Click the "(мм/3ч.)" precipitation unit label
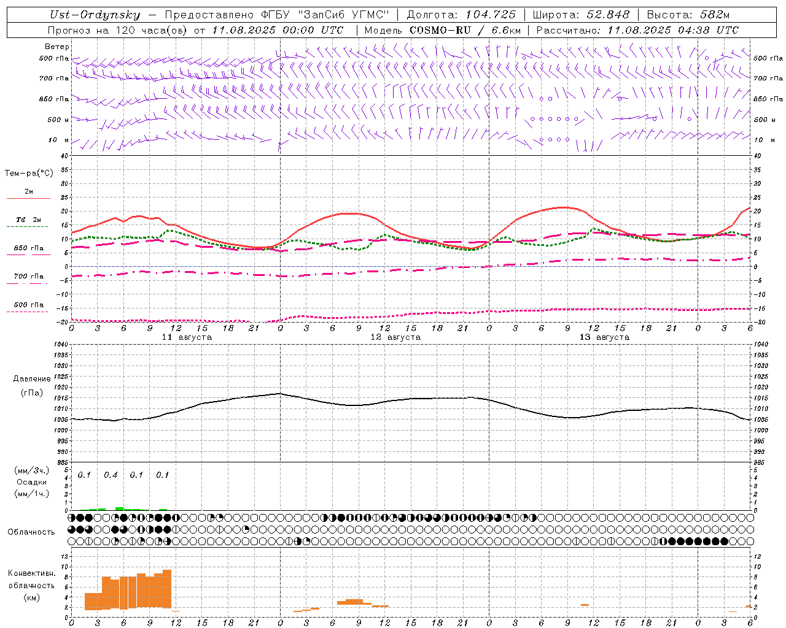786x628 pixels. click(x=32, y=470)
